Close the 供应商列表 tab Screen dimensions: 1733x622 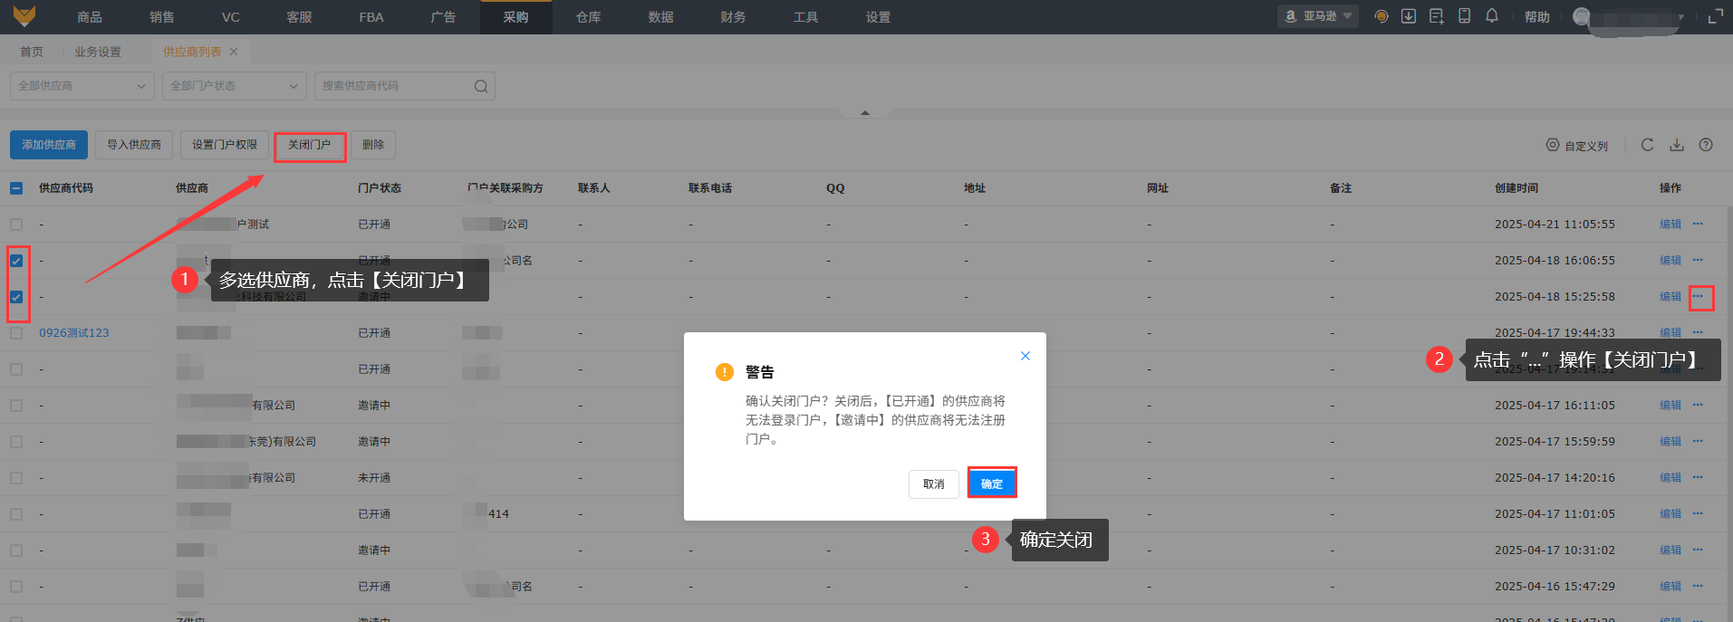click(234, 52)
